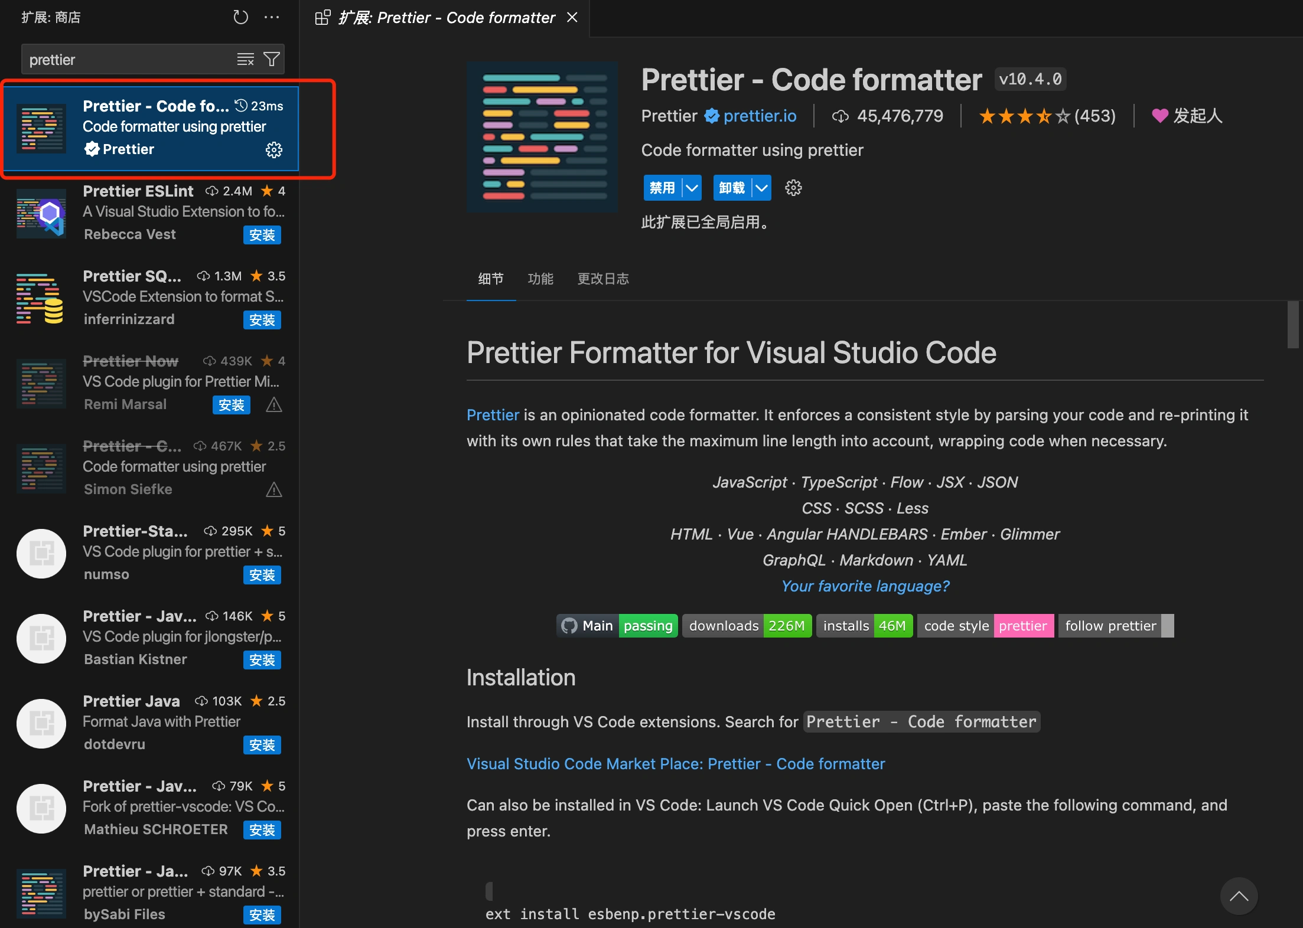Click the 发起人 sponsor heart icon
The height and width of the screenshot is (928, 1303).
pos(1159,116)
